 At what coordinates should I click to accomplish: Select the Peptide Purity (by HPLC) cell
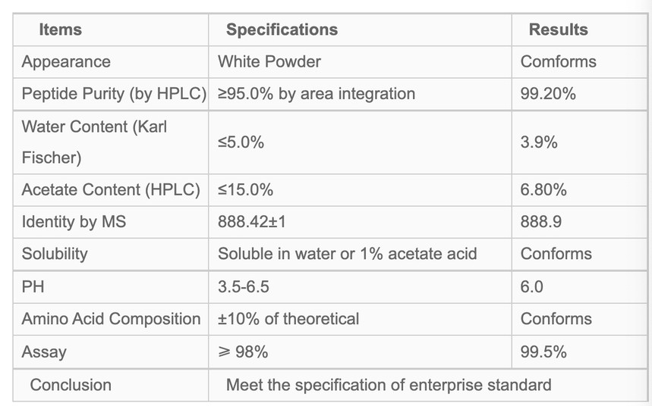pos(114,94)
